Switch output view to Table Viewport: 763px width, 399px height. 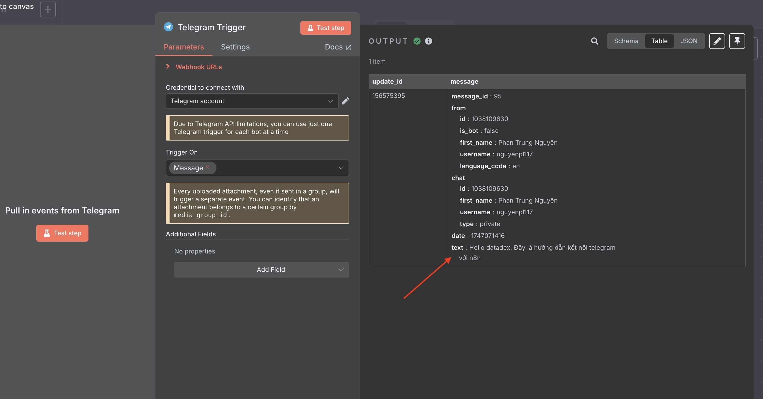tap(659, 41)
